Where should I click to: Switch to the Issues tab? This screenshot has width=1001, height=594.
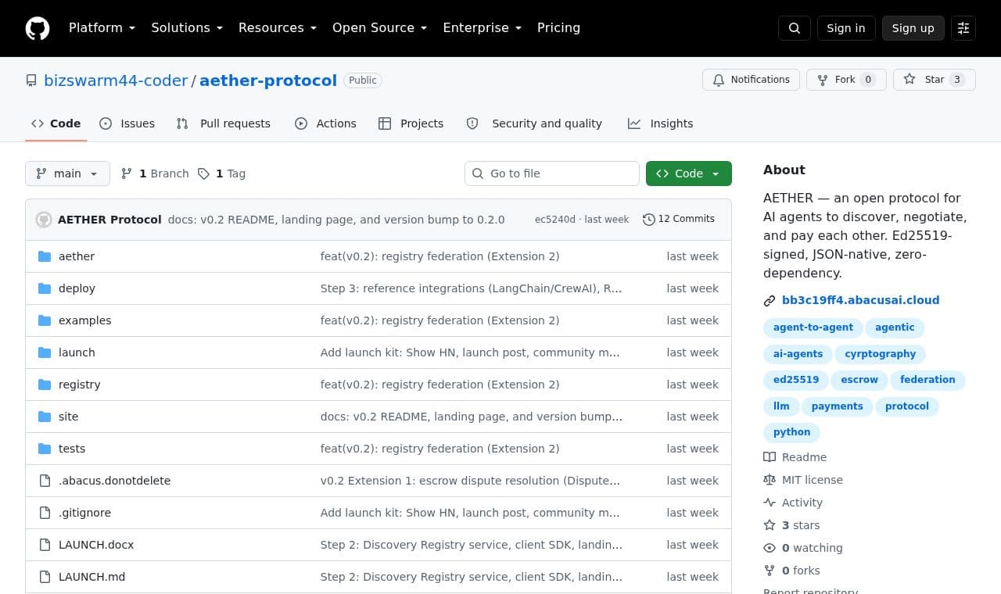127,123
